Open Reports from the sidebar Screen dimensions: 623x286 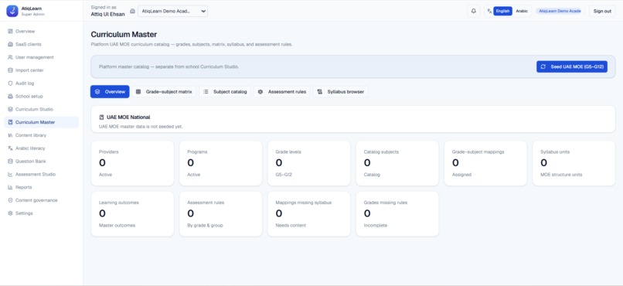click(41, 188)
